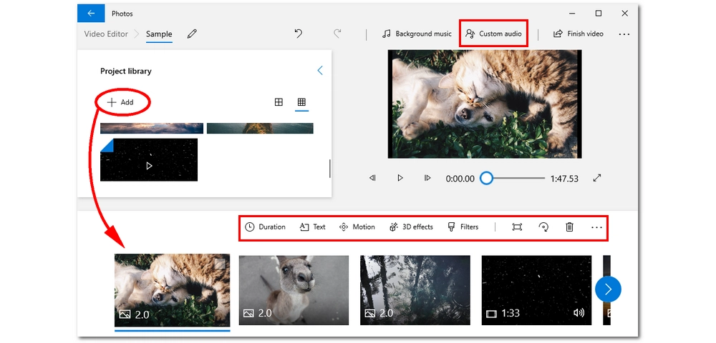Click the back arrow in Photos header
This screenshot has height=343, width=716.
pyautogui.click(x=91, y=14)
